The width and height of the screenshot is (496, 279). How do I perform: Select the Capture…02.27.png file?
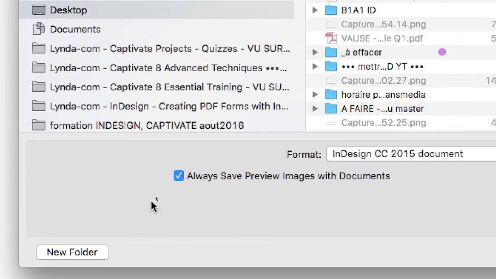point(383,81)
